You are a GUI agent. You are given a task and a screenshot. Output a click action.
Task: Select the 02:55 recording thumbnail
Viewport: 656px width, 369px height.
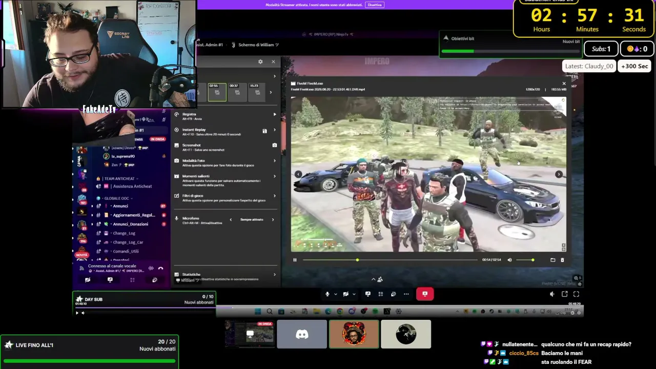(x=217, y=92)
